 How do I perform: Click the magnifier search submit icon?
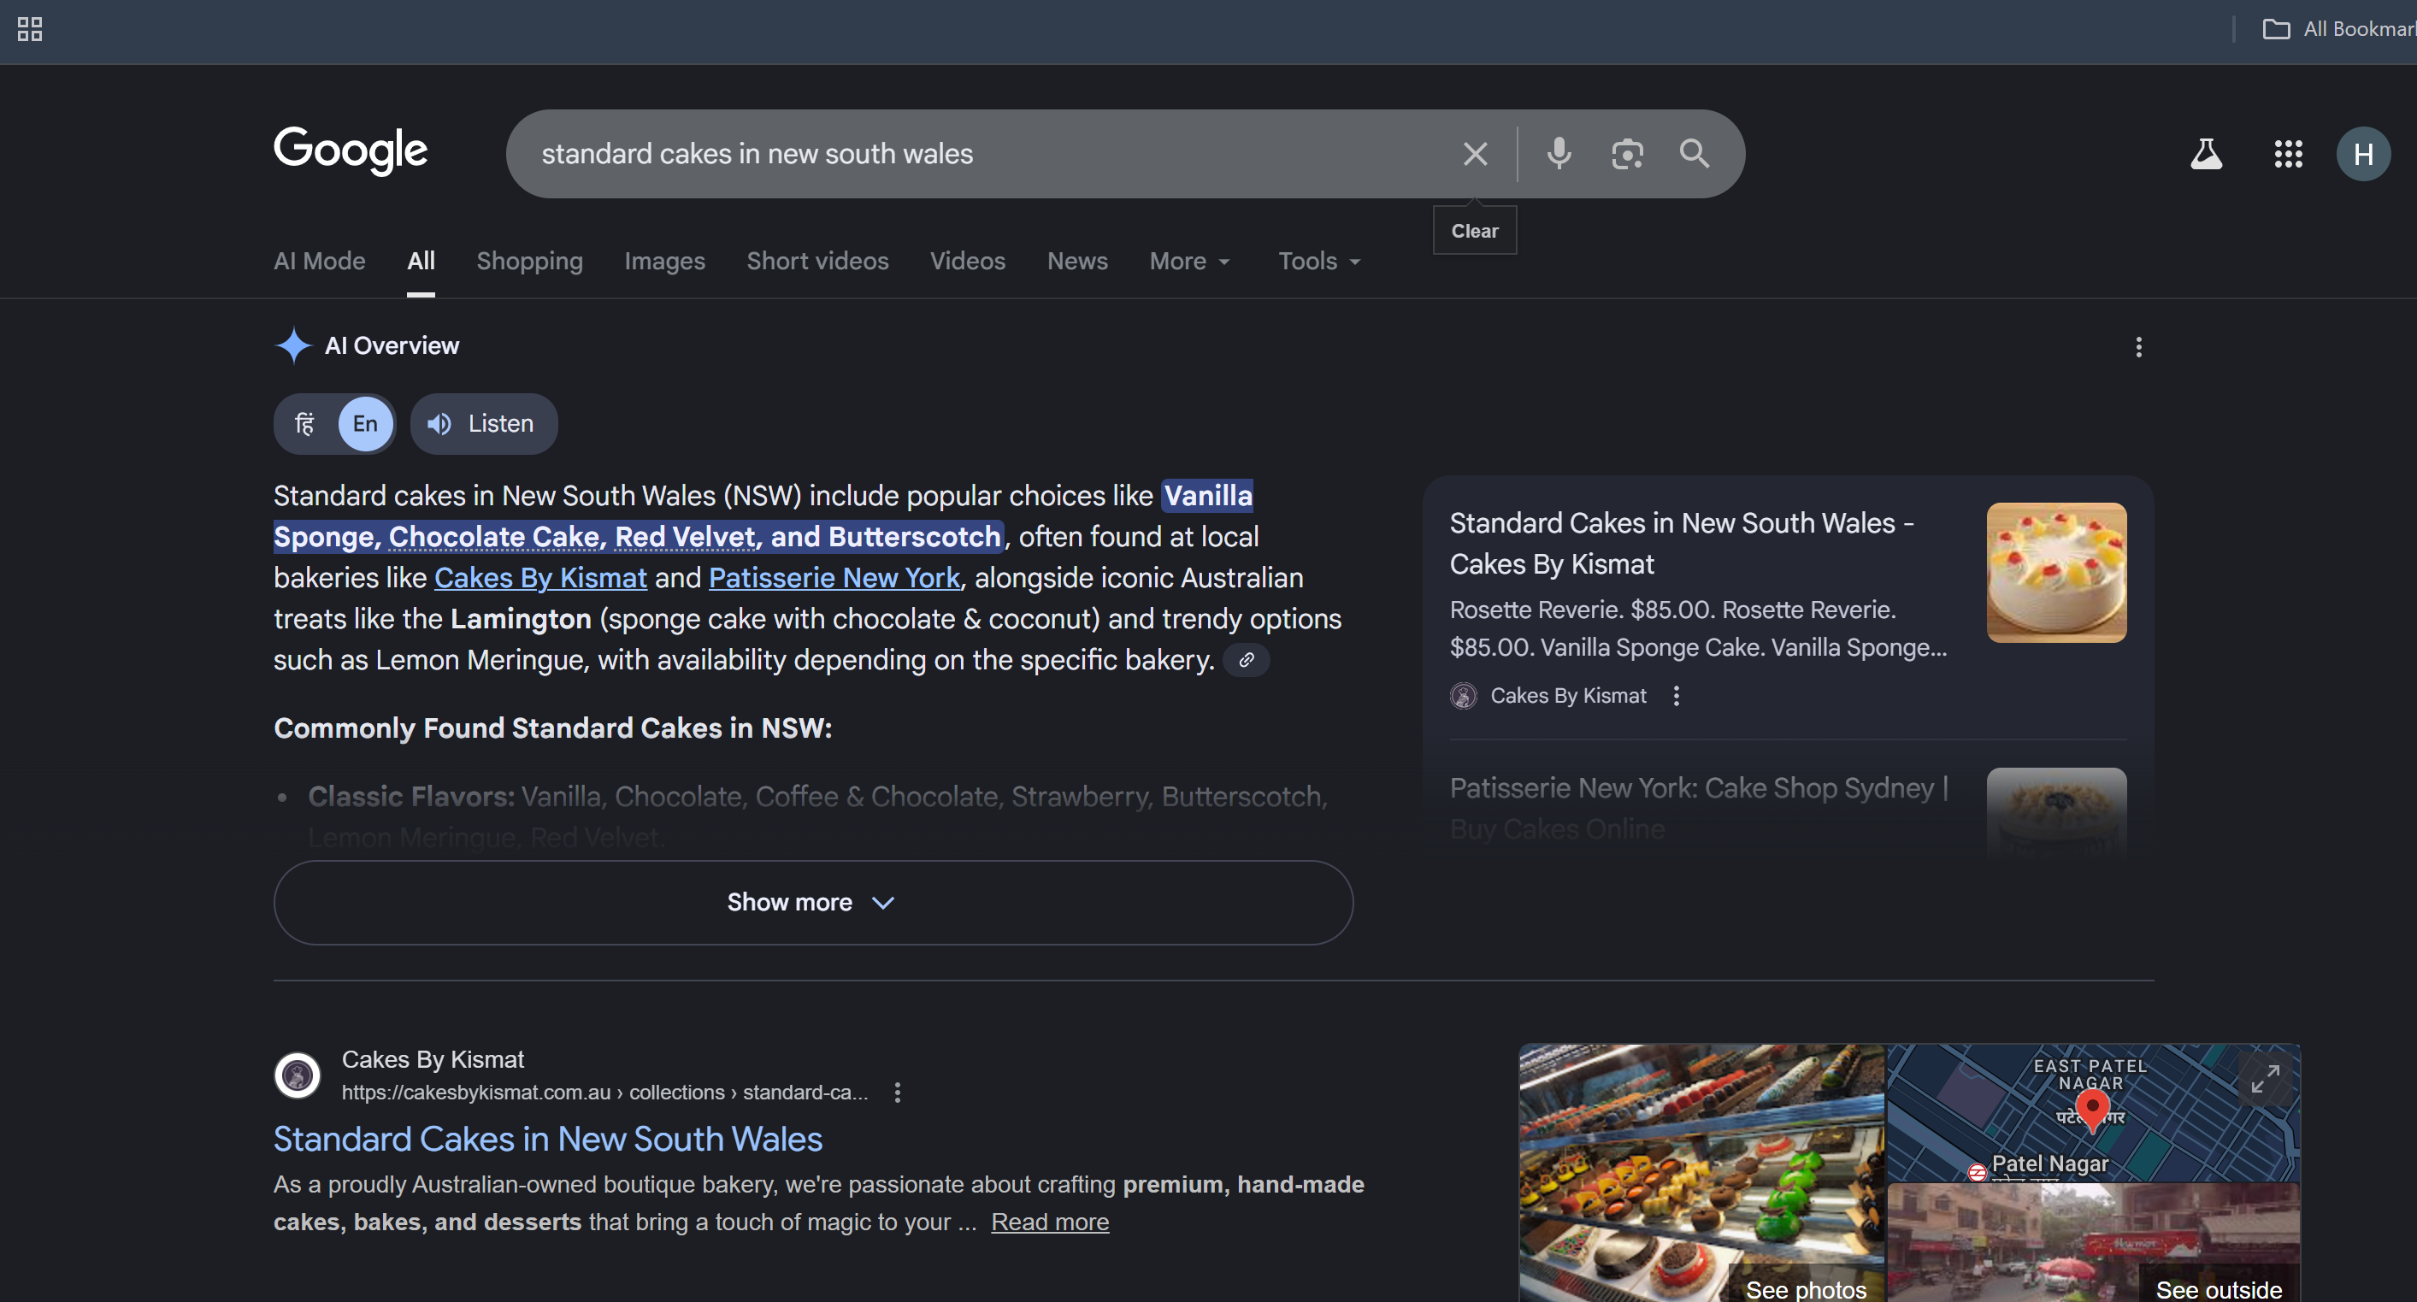[x=1694, y=153]
